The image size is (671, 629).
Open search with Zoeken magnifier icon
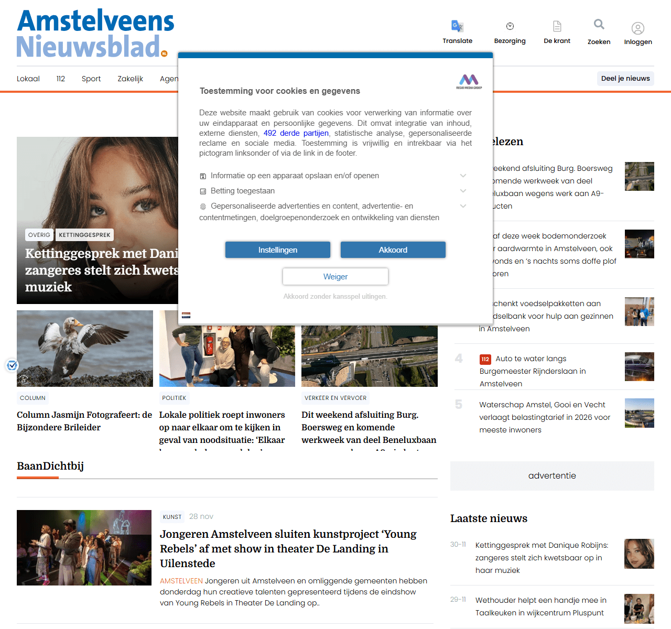point(599,25)
